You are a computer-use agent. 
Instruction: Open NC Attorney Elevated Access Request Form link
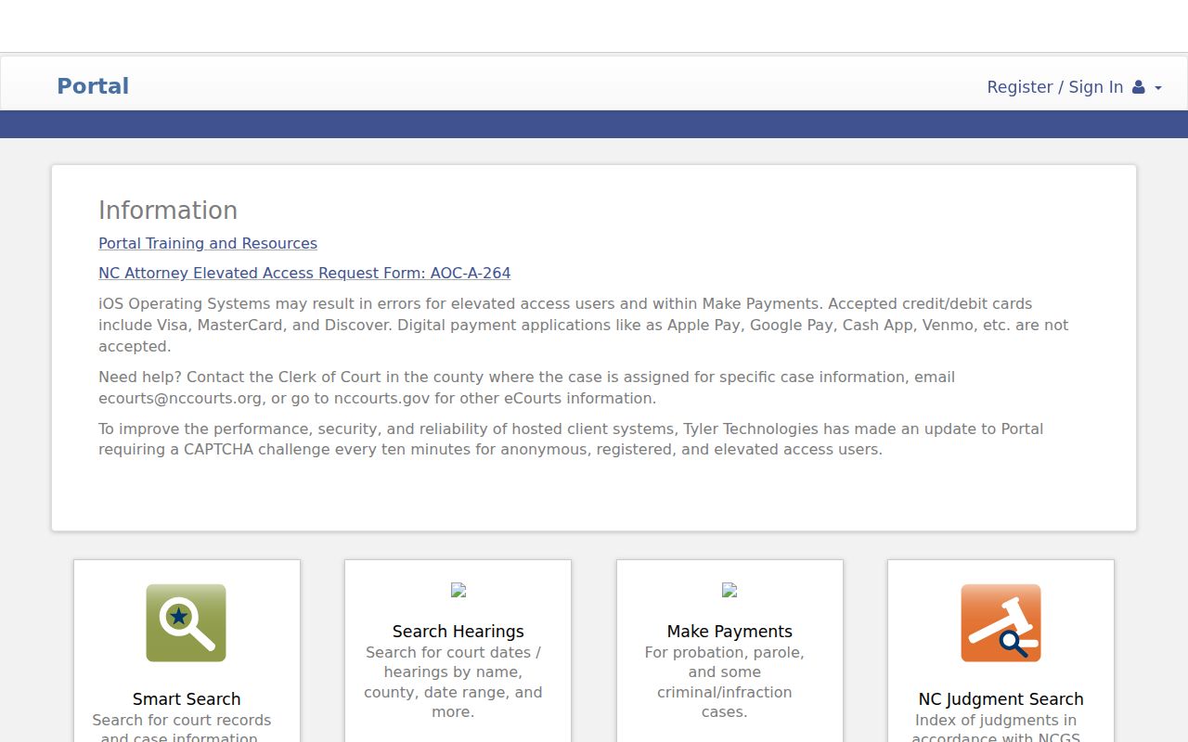304,273
